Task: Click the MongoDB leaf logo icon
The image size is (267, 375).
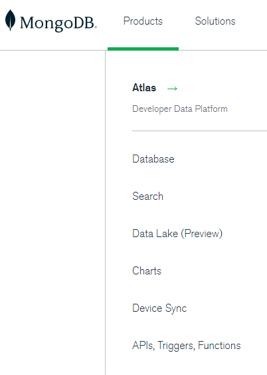Action: (x=10, y=21)
